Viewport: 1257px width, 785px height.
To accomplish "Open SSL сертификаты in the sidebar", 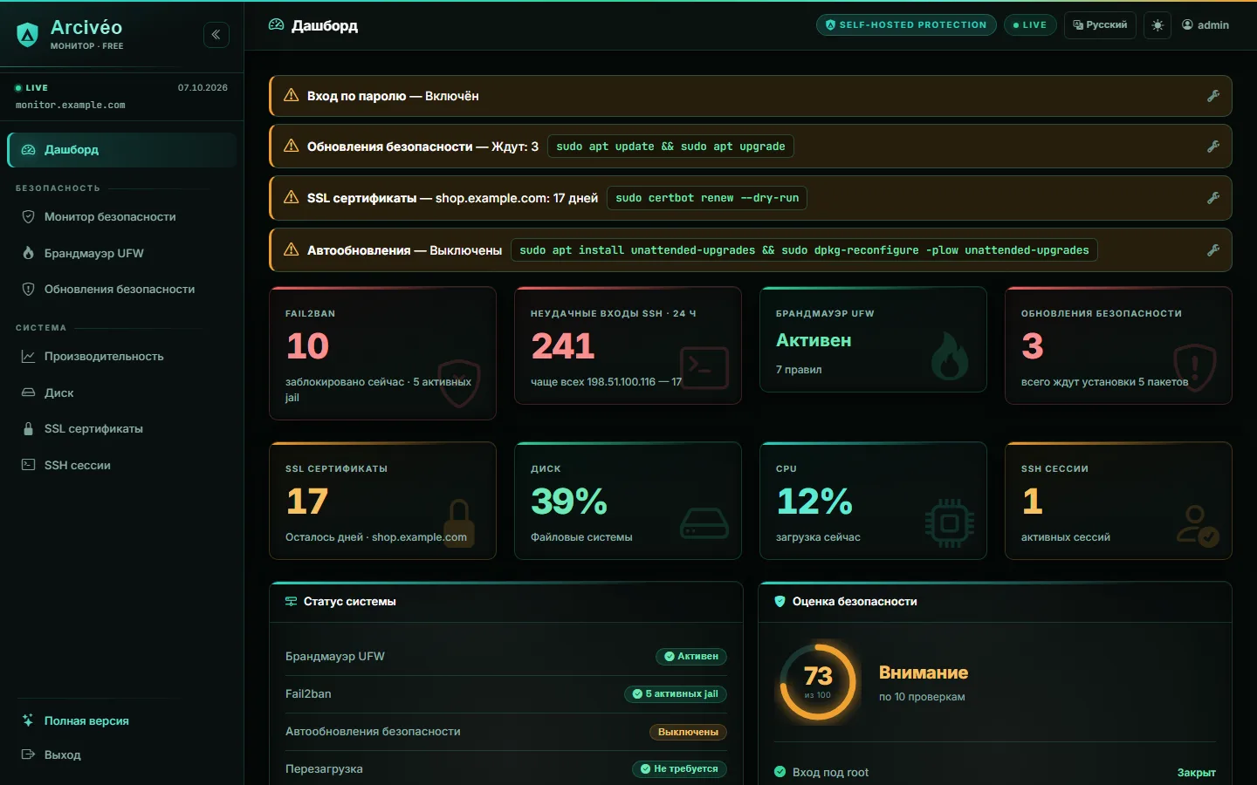I will pyautogui.click(x=122, y=429).
